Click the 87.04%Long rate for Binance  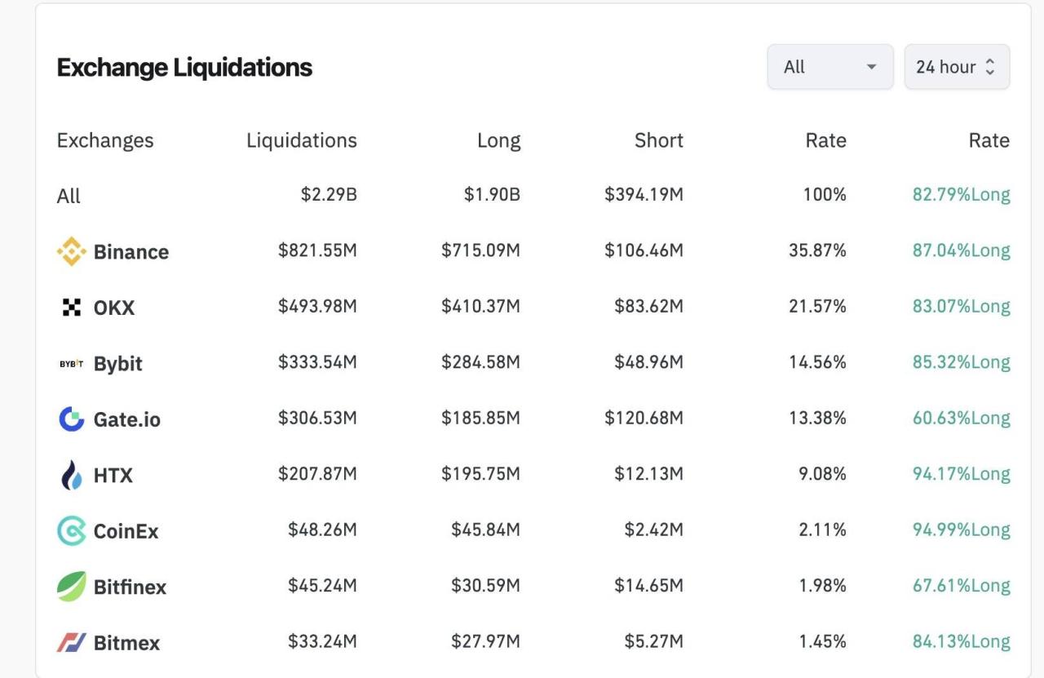[x=961, y=250]
